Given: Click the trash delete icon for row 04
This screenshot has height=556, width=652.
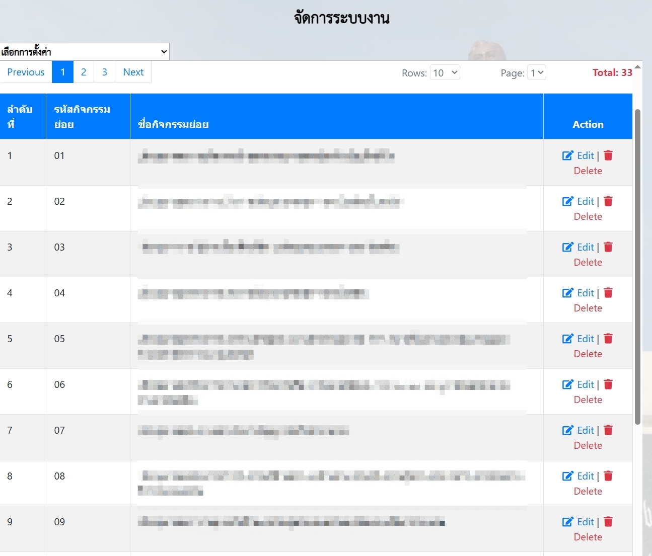Looking at the screenshot, I should click(x=608, y=293).
